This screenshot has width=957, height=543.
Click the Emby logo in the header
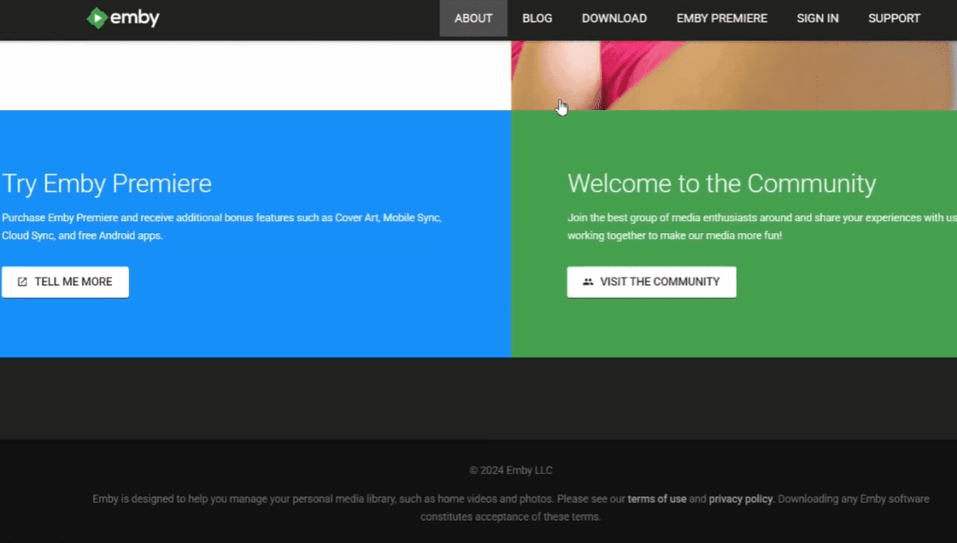point(122,18)
